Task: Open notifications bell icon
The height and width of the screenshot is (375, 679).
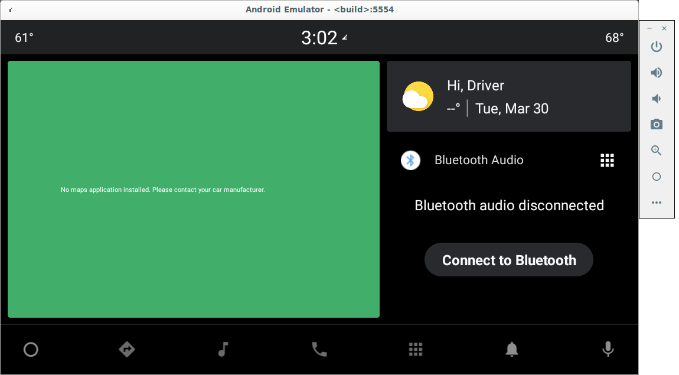Action: point(512,350)
